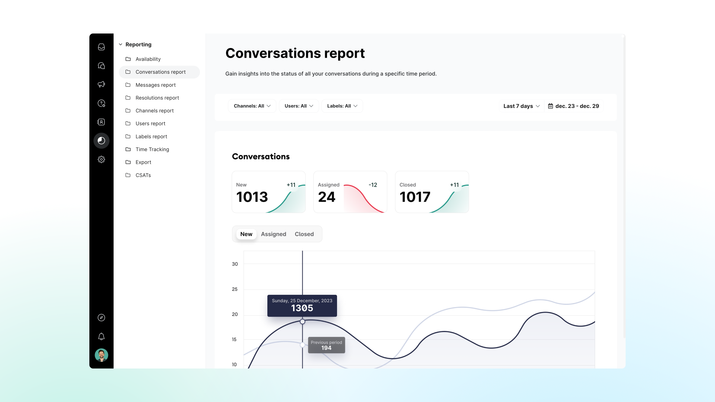The height and width of the screenshot is (402, 715).
Task: Switch chart to Closed tab
Action: [304, 234]
